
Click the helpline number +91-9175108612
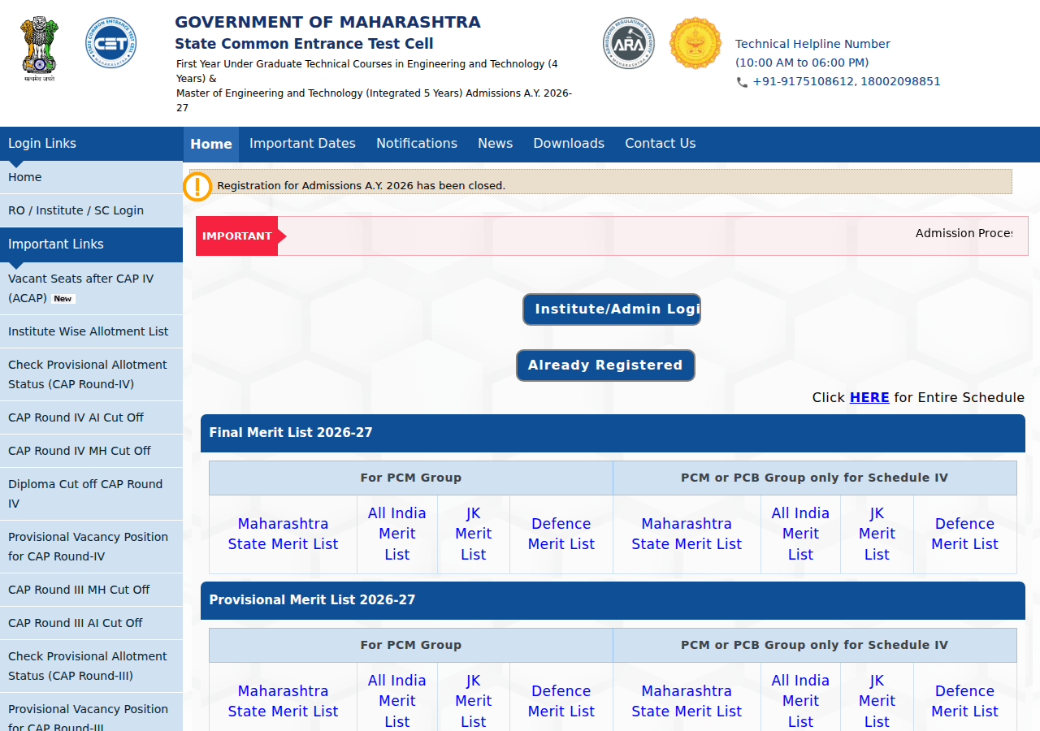[803, 81]
